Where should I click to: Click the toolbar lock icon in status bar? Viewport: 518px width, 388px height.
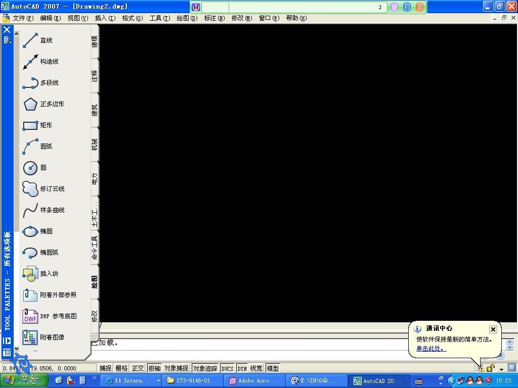pyautogui.click(x=490, y=368)
